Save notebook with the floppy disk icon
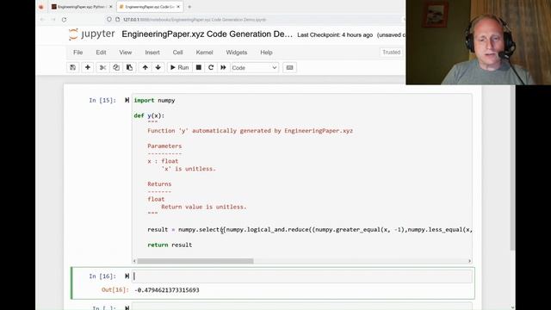The height and width of the screenshot is (310, 551). tap(72, 67)
